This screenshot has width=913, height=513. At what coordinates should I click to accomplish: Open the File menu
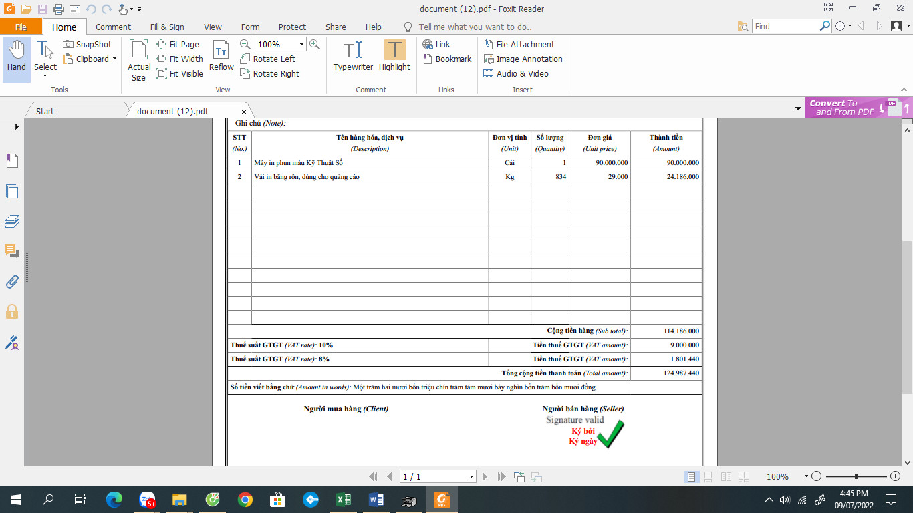[21, 27]
